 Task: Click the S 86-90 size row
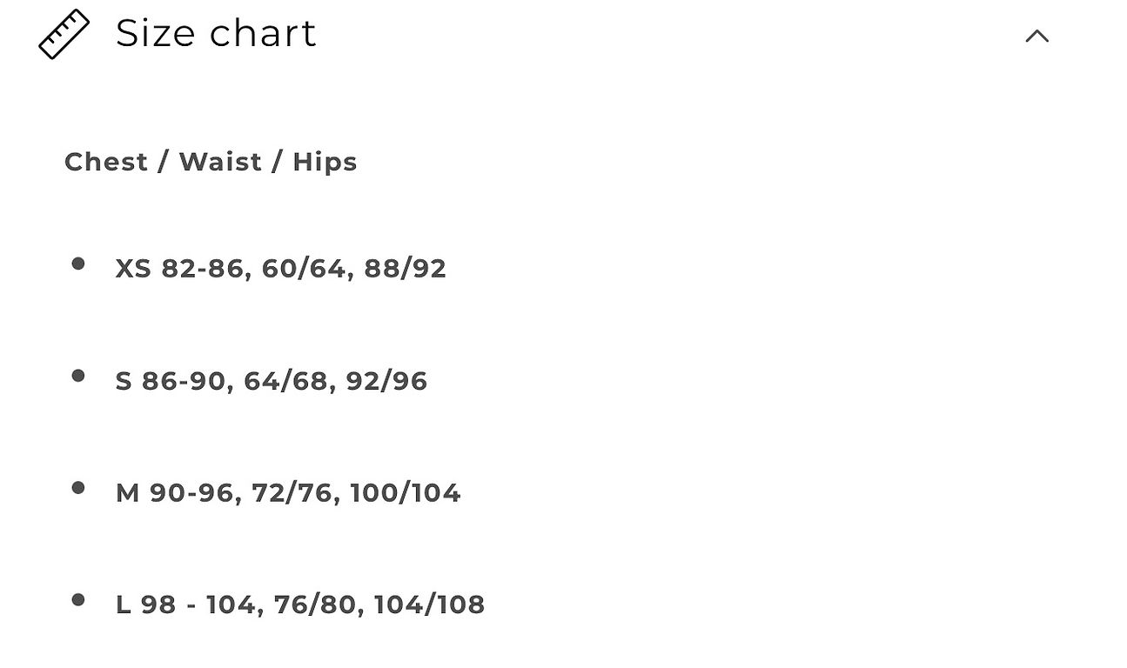click(x=272, y=381)
